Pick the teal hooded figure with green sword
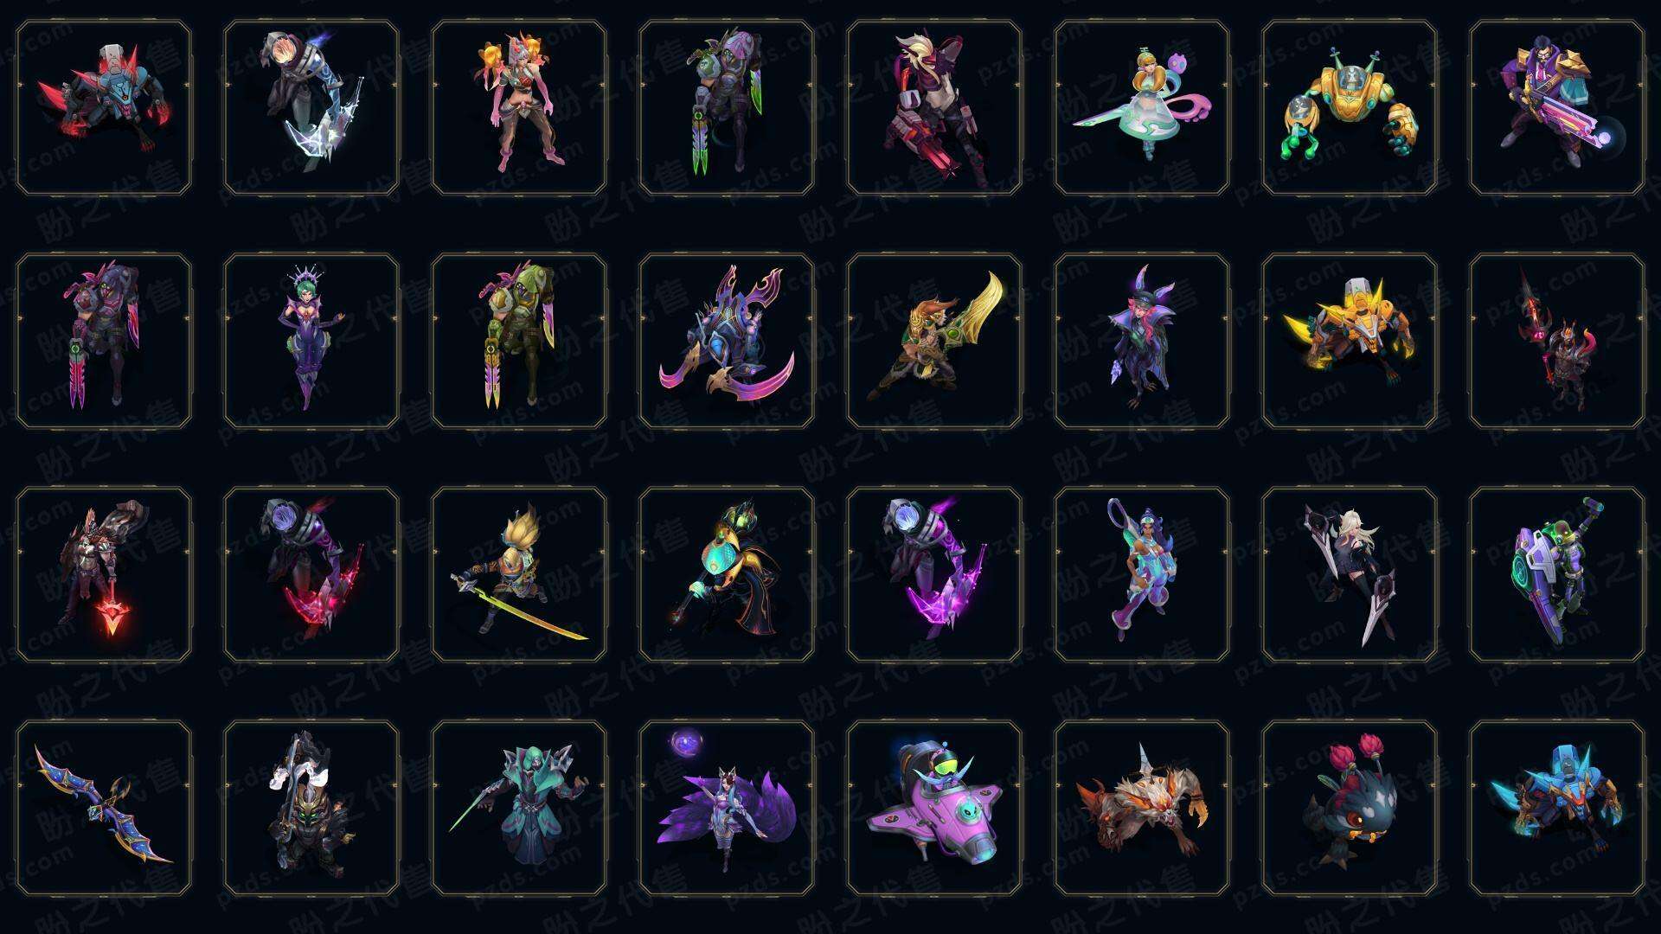The width and height of the screenshot is (1661, 934). [519, 809]
